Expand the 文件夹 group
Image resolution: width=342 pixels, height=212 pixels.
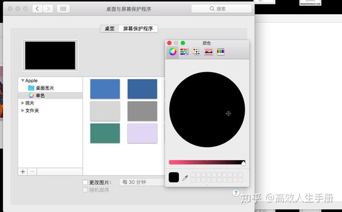point(22,110)
